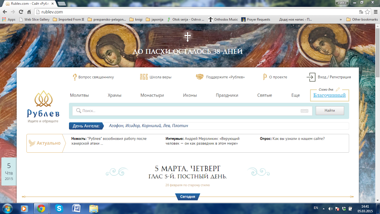
Task: Click the EN language indicator in tray
Action: tap(316, 208)
